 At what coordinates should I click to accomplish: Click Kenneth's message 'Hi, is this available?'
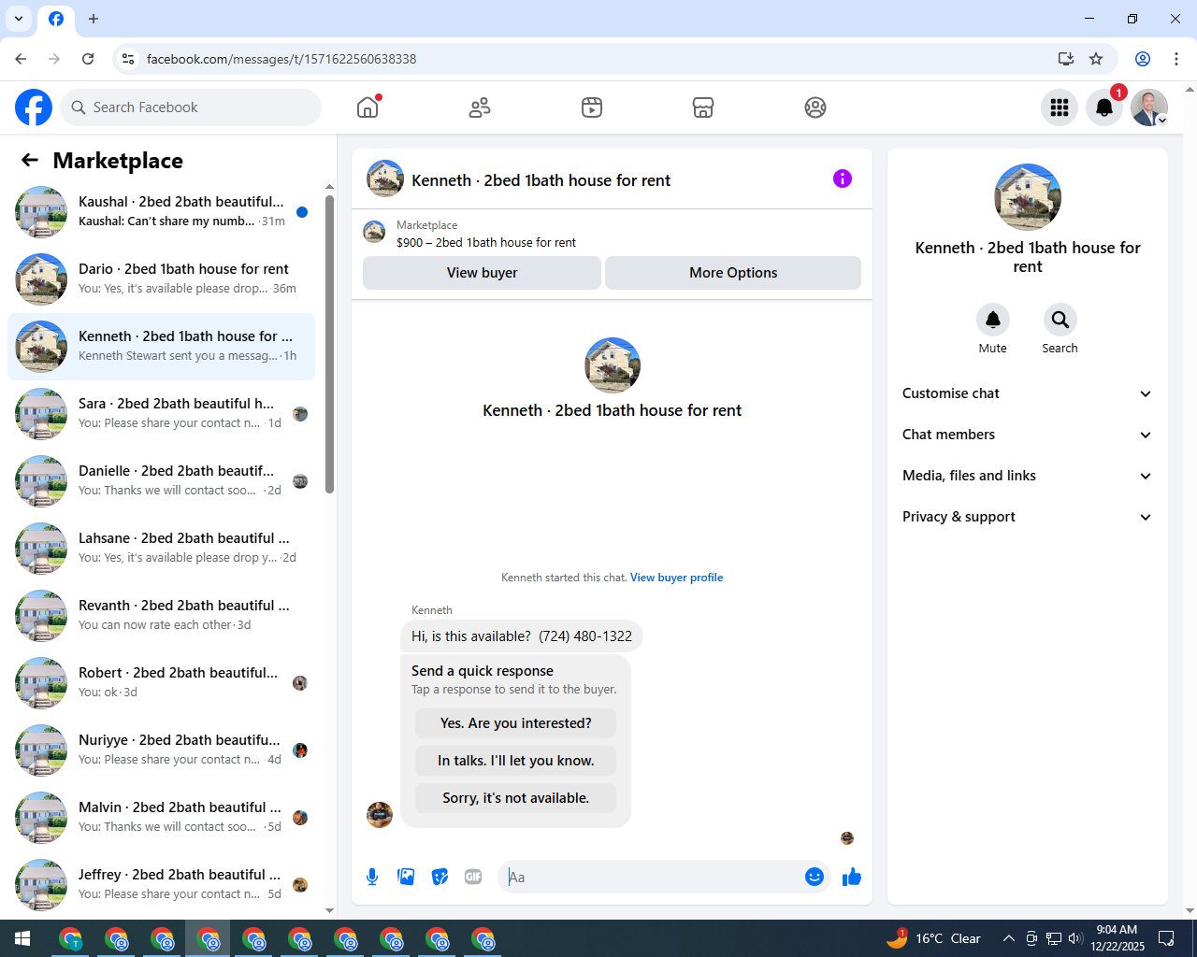coord(522,636)
